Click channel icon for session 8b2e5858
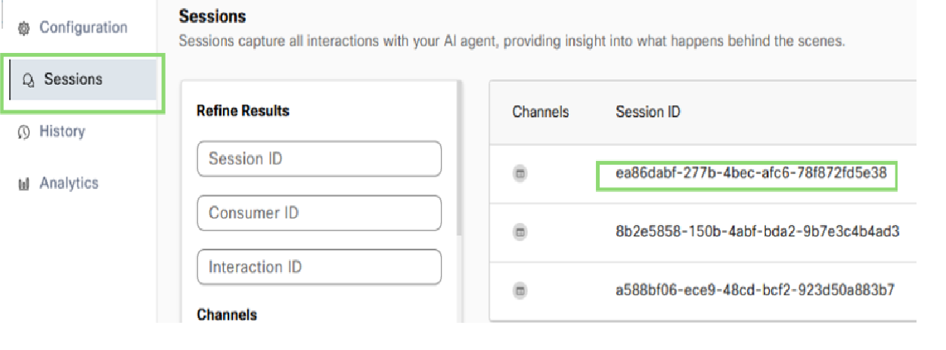The width and height of the screenshot is (946, 350). tap(520, 233)
